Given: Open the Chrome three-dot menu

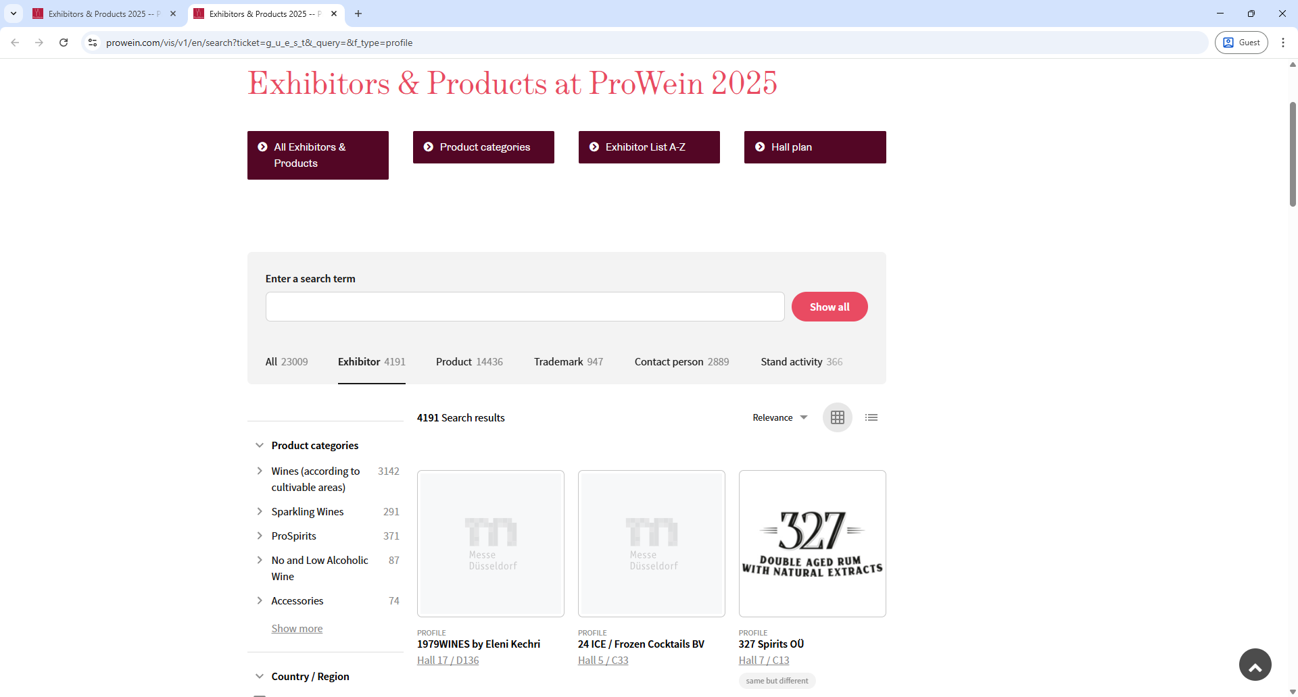Looking at the screenshot, I should (1284, 42).
